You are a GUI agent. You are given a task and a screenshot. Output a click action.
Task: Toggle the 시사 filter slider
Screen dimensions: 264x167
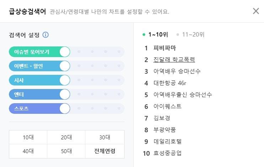pos(65,80)
